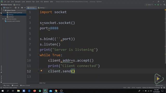Screen dimensions: 166x93
Task: Open the Window menu
Action: (46, 2)
